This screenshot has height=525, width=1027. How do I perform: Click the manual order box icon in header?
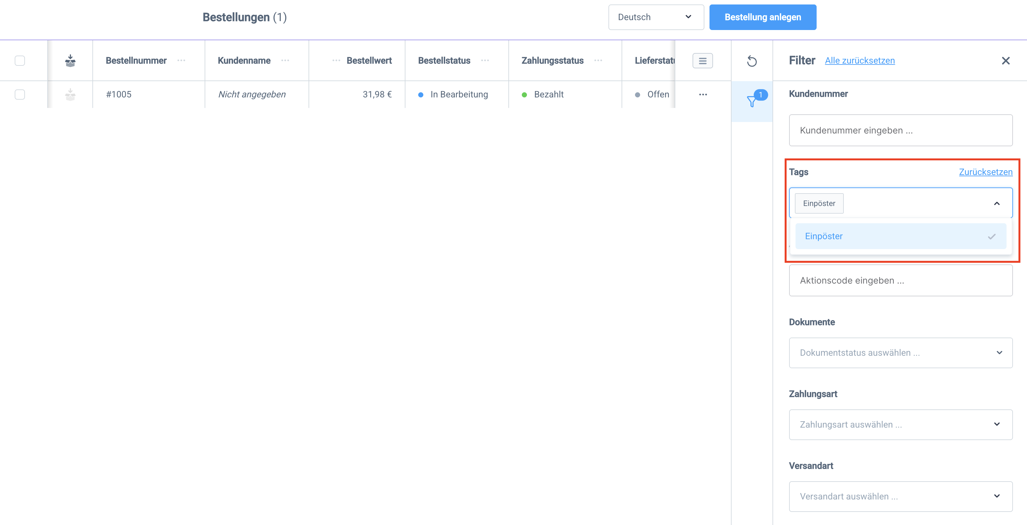point(70,61)
